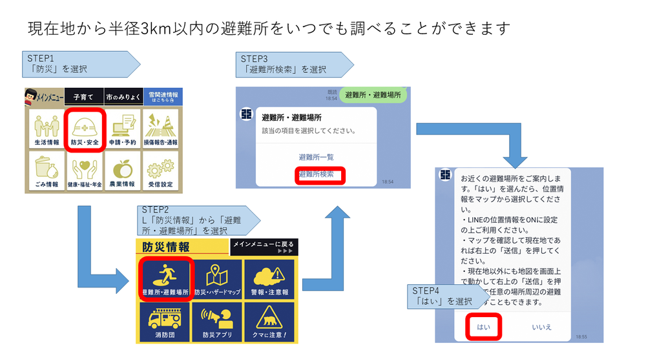Open the 受信設定 gear icon
This screenshot has height=363, width=646.
pyautogui.click(x=161, y=171)
